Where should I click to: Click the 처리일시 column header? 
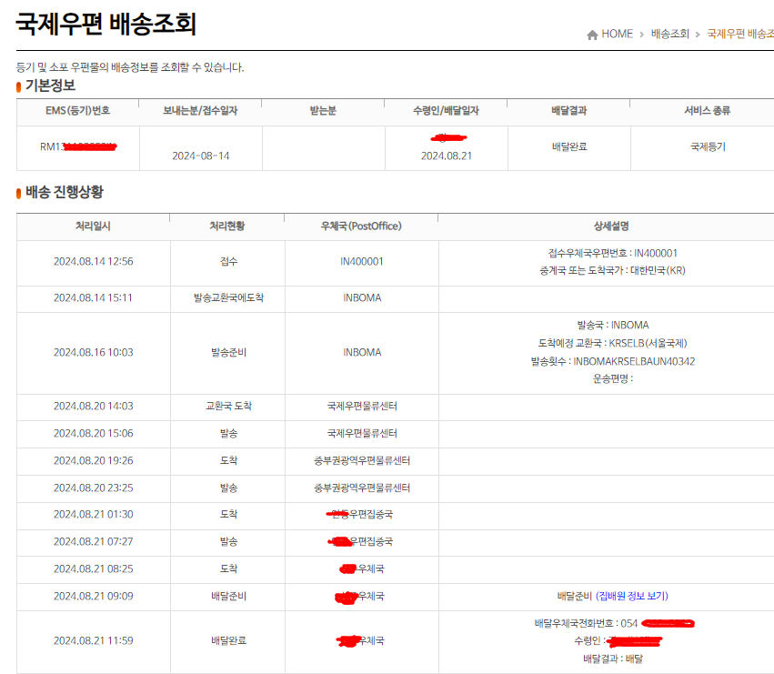pyautogui.click(x=93, y=226)
